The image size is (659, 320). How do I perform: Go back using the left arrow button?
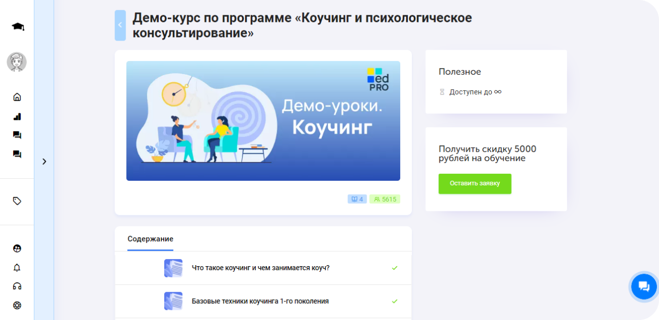click(120, 24)
